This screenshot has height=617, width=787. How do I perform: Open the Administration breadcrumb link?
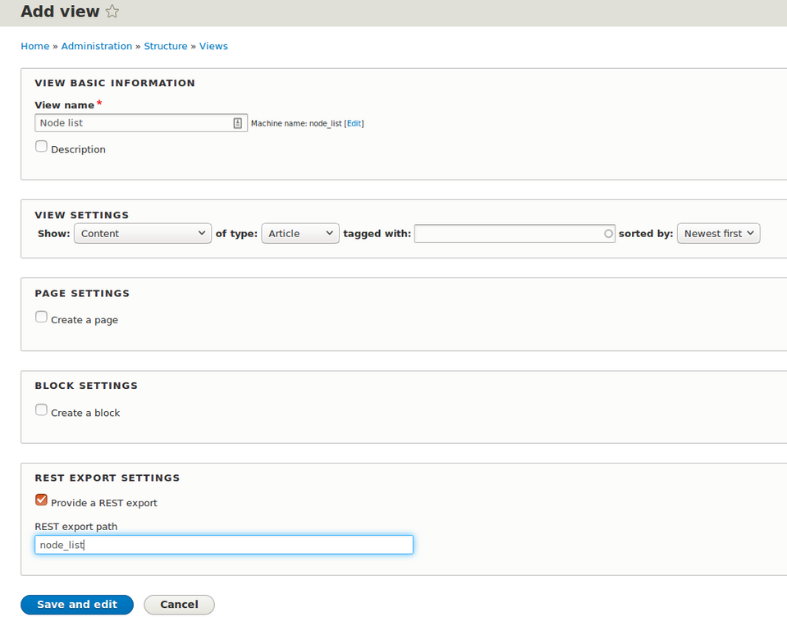[x=96, y=46]
